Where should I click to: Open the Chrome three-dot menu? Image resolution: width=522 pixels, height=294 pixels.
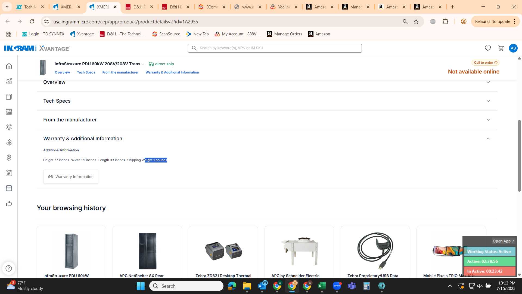tap(515, 22)
